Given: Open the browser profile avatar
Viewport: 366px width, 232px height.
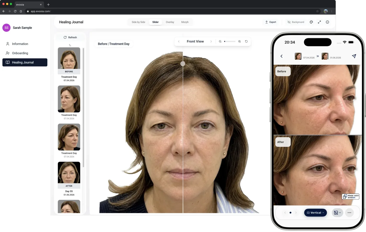Looking at the screenshot, I should point(326,11).
